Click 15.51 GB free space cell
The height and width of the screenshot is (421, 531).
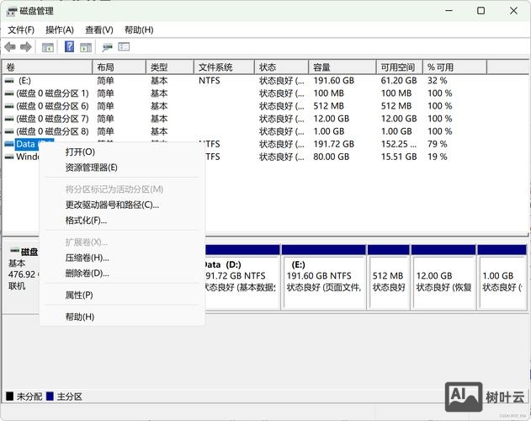tap(399, 157)
